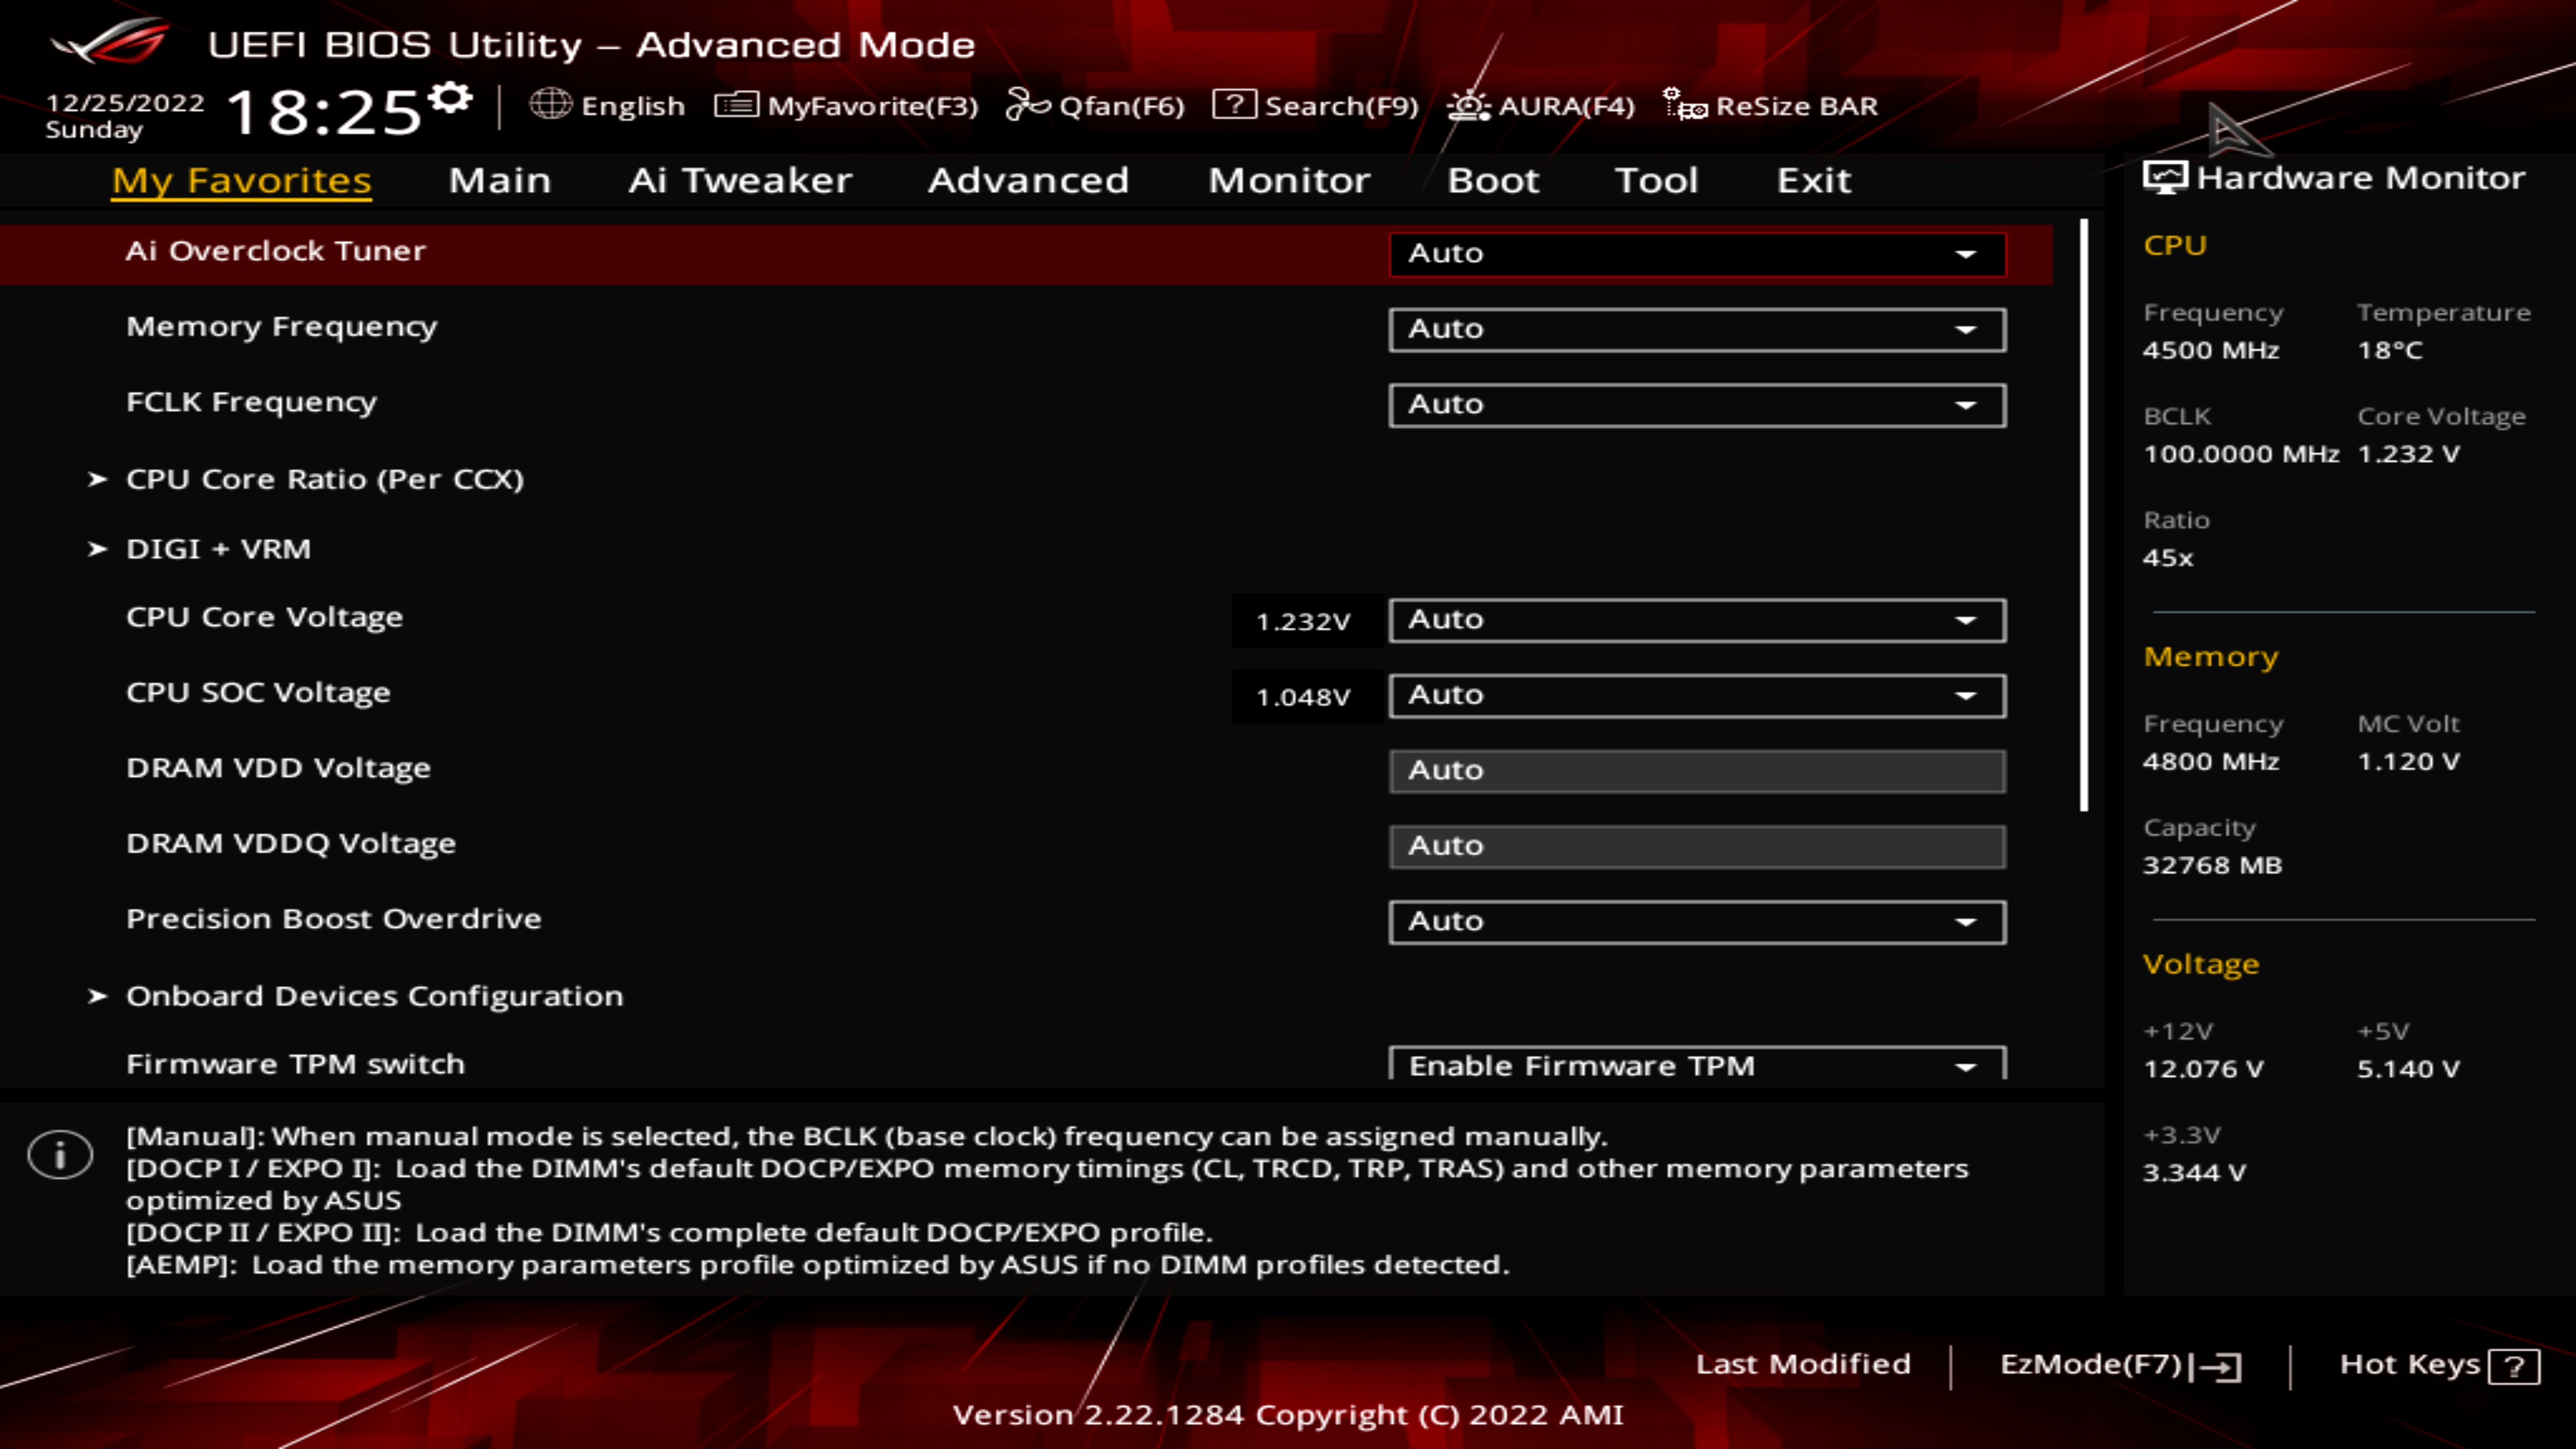Click the ReSize BAR icon
Image resolution: width=2576 pixels, height=1449 pixels.
pos(1684,104)
